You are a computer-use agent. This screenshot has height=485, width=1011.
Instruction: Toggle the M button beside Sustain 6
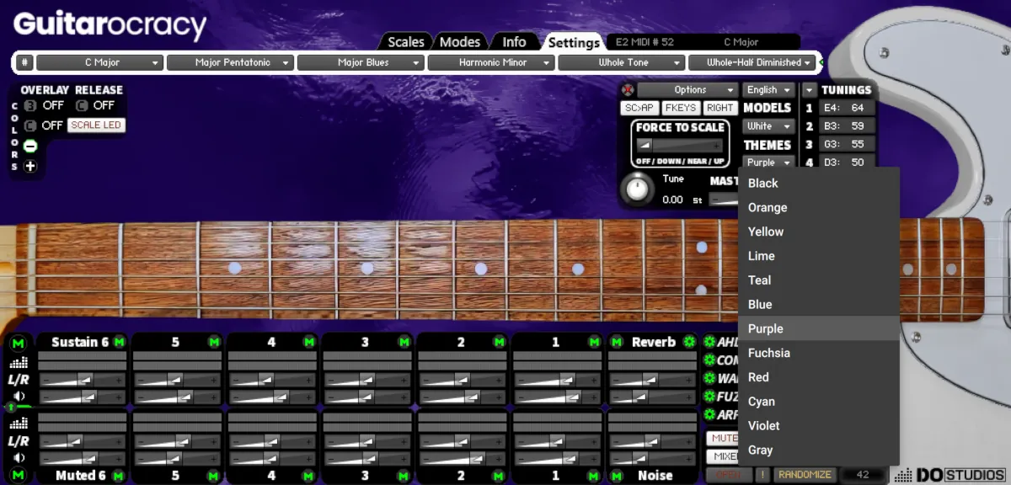[119, 342]
